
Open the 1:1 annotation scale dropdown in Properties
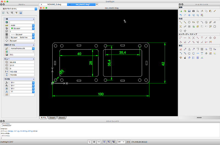click(x=22, y=92)
